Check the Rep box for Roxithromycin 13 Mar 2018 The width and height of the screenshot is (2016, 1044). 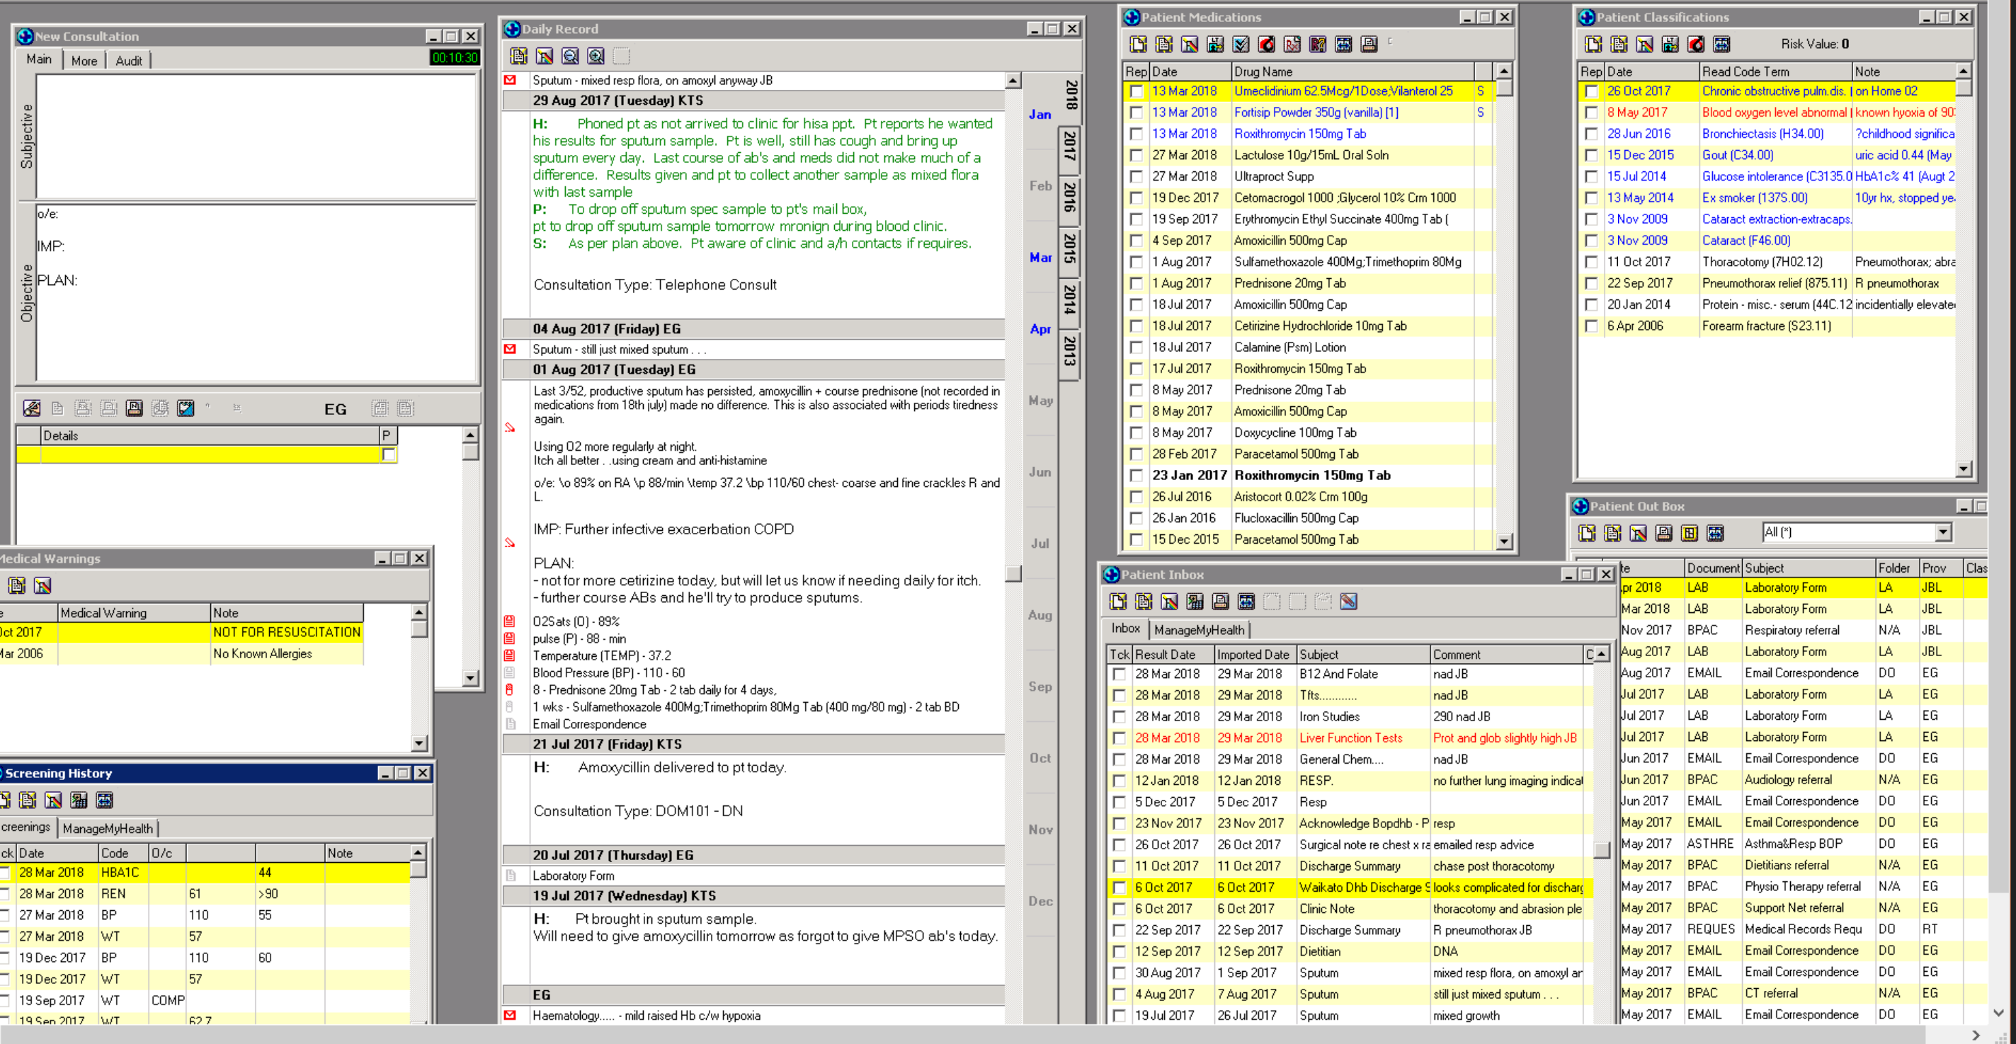[x=1136, y=134]
